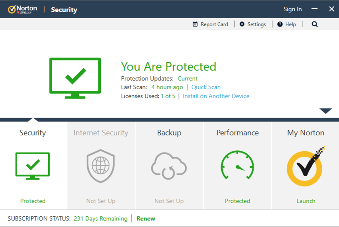
Task: Click Renew subscription link
Action: click(146, 218)
